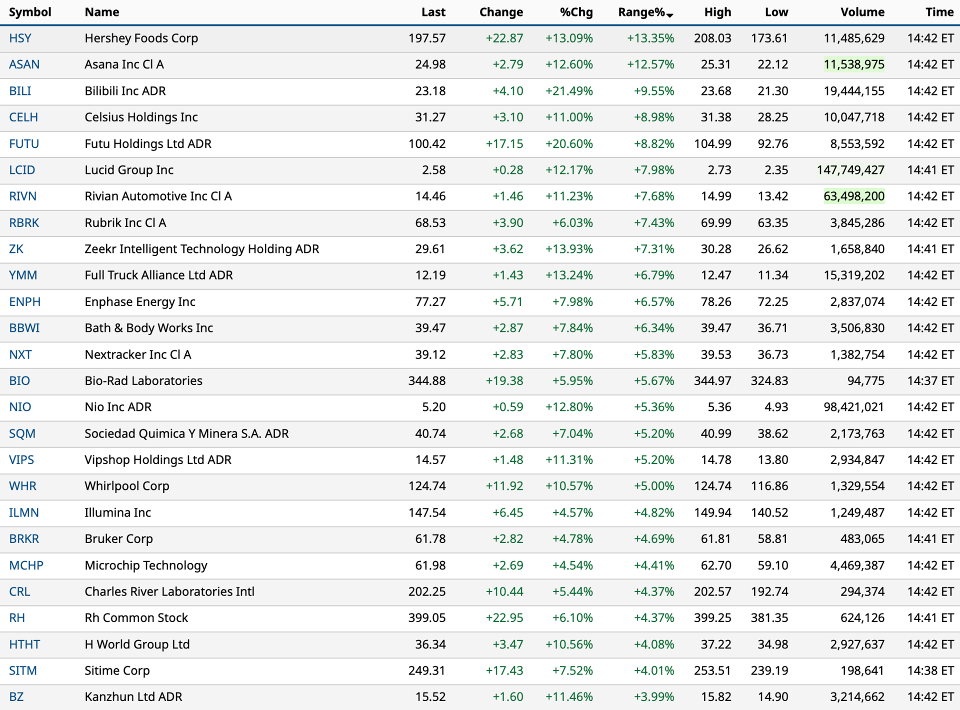Open the ZK Zeekr ticker link
The height and width of the screenshot is (710, 960).
(16, 249)
